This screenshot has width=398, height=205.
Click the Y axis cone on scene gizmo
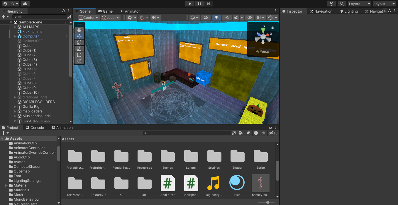(264, 31)
